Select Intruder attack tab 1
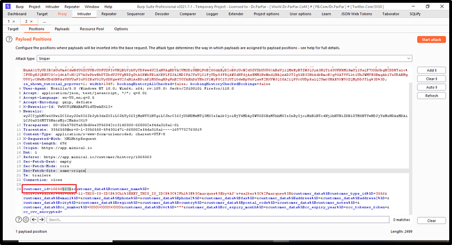 9,21
